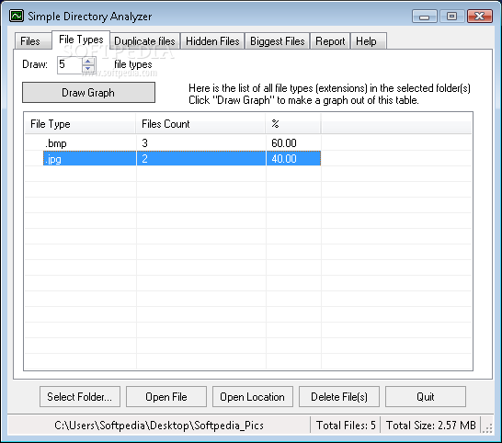
Task: Quit the application with Quit button
Action: pyautogui.click(x=426, y=397)
